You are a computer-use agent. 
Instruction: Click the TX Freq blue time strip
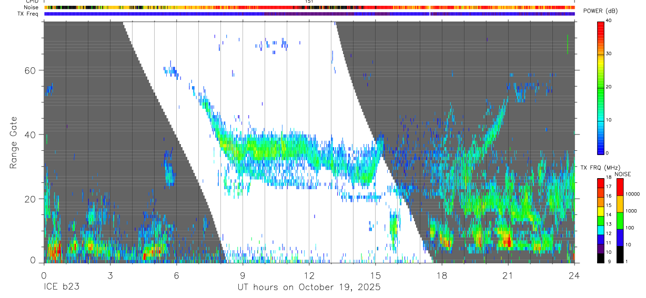coord(309,14)
